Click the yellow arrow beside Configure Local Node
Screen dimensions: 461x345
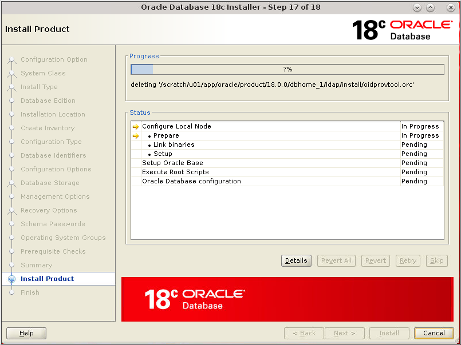[x=136, y=126]
